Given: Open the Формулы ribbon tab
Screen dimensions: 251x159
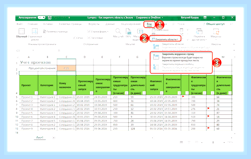Looking at the screenshot, I should pos(94,24).
